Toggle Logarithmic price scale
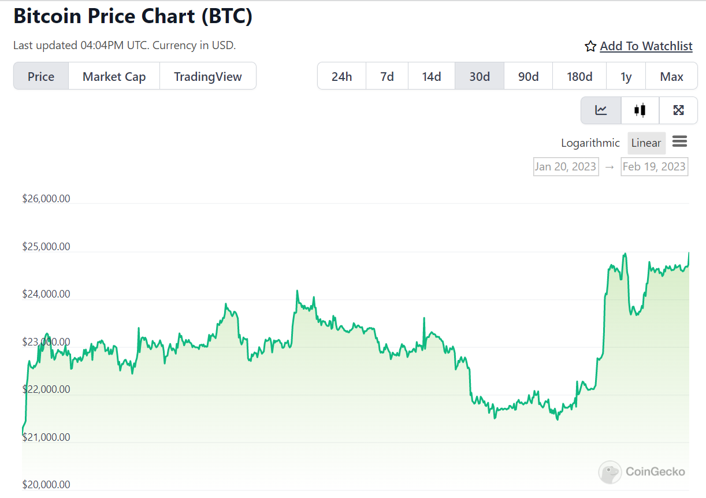Viewport: 706px width, 498px height. point(590,143)
